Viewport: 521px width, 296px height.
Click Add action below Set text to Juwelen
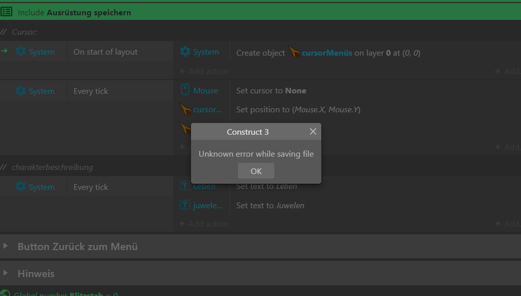[x=204, y=224]
